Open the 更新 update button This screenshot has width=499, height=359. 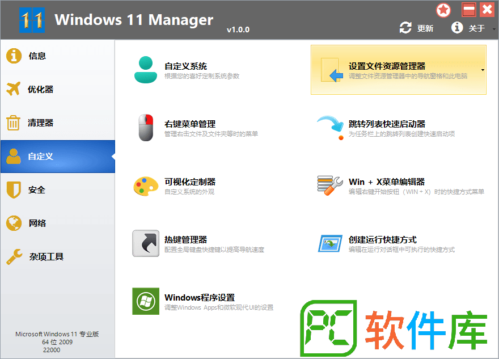[417, 28]
